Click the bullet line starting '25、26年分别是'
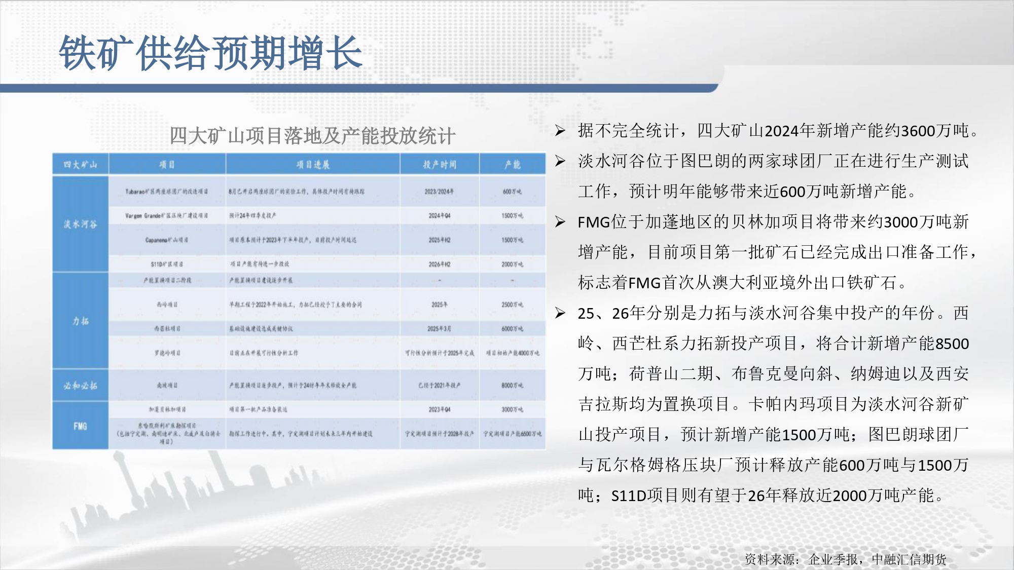1014x570 pixels. (773, 313)
